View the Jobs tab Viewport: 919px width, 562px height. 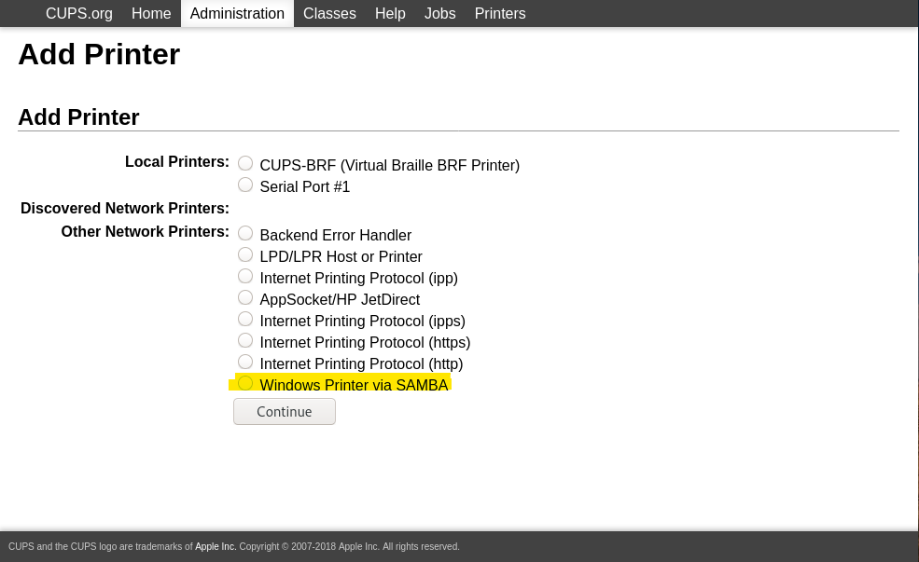tap(439, 13)
